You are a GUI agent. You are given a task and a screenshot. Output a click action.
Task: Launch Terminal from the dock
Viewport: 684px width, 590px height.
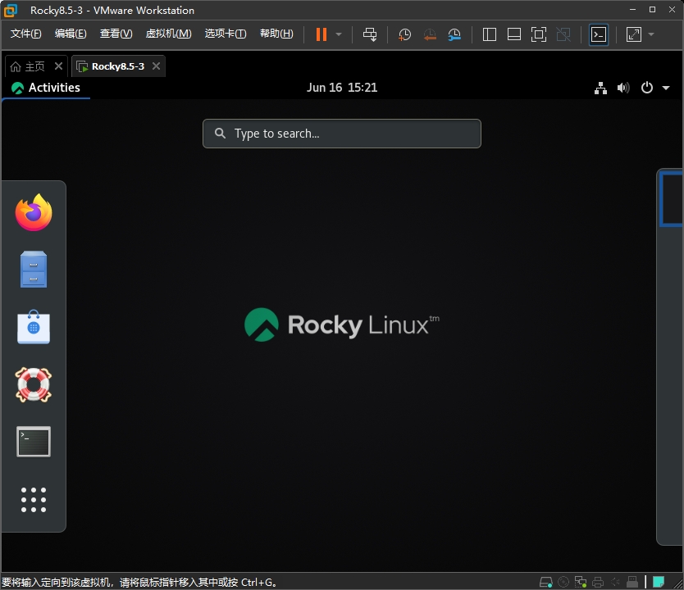click(34, 442)
